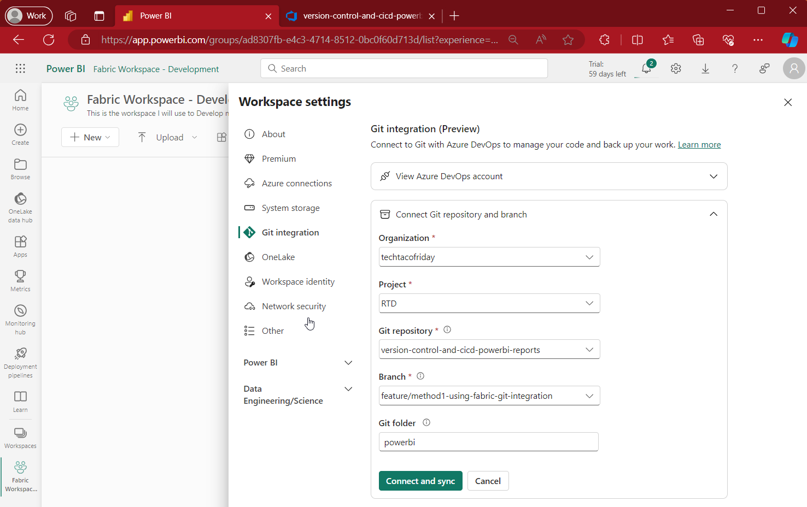Open the Copilot icon in the browser toolbar
This screenshot has width=807, height=507.
point(789,40)
